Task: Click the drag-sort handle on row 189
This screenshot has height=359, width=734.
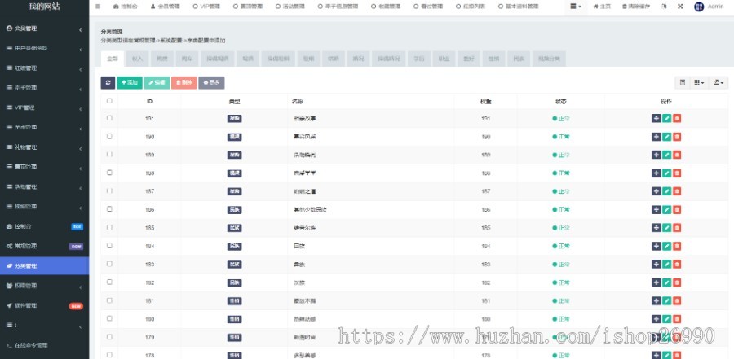Action: [x=657, y=155]
